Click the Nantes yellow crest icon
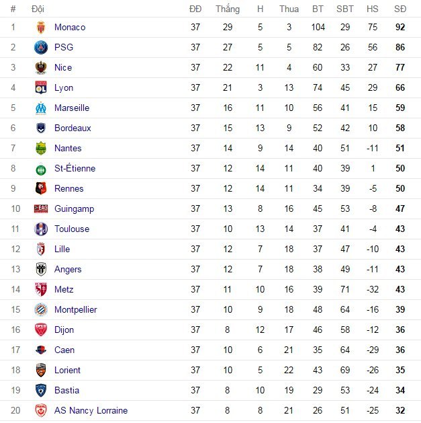This screenshot has height=423, width=421. click(x=41, y=149)
